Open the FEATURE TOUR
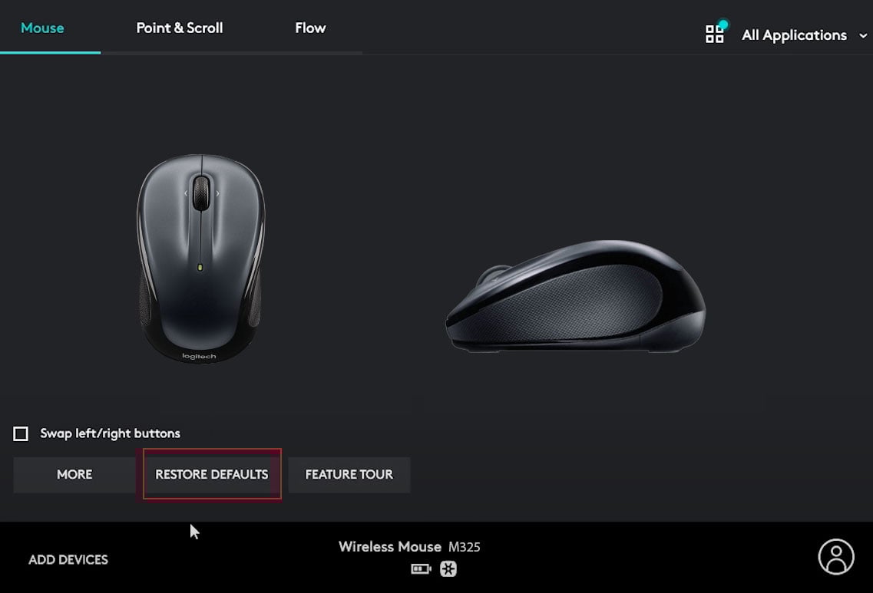This screenshot has width=873, height=593. tap(349, 475)
